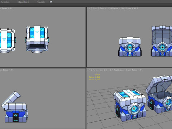Click the Polys count statistic in Perspective viewport
The width and height of the screenshot is (172, 129).
pos(94,77)
